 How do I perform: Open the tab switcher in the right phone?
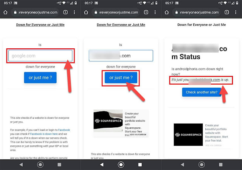click(x=227, y=12)
